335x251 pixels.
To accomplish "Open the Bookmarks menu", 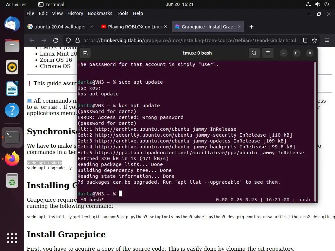I will [x=100, y=13].
